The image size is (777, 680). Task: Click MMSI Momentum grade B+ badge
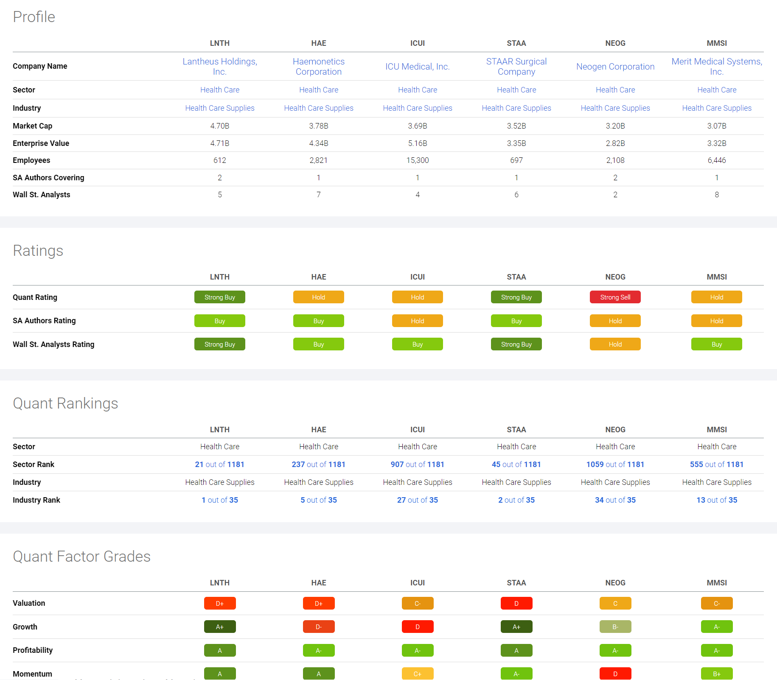717,674
